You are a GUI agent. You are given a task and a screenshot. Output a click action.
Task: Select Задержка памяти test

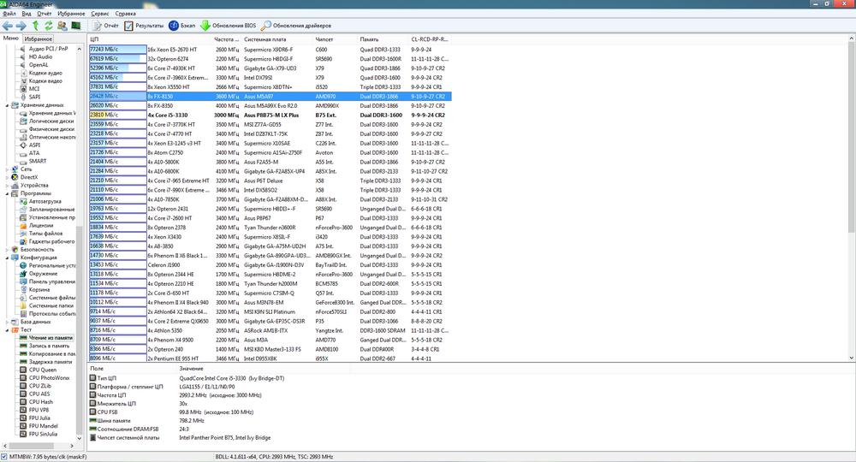51,362
